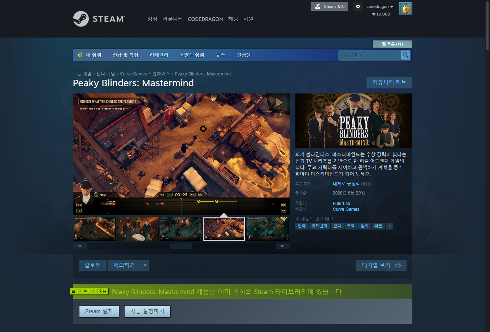Select the highlighted fourth screenshot thumbnail
This screenshot has width=490, height=332.
click(x=224, y=229)
